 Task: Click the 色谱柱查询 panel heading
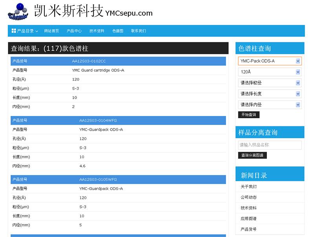(254, 48)
